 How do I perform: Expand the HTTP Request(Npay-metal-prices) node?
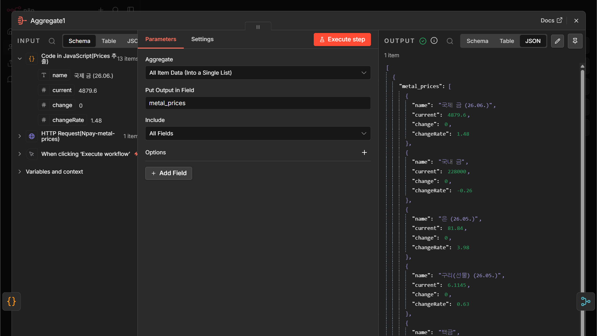click(x=20, y=136)
